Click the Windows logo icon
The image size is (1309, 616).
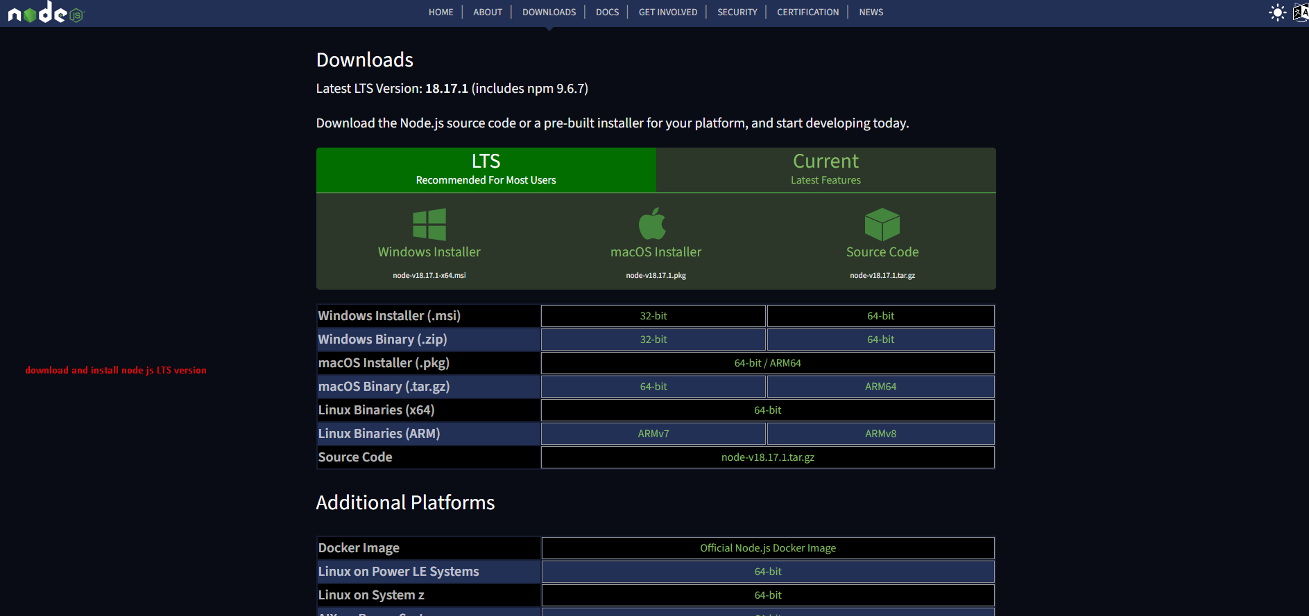[429, 225]
